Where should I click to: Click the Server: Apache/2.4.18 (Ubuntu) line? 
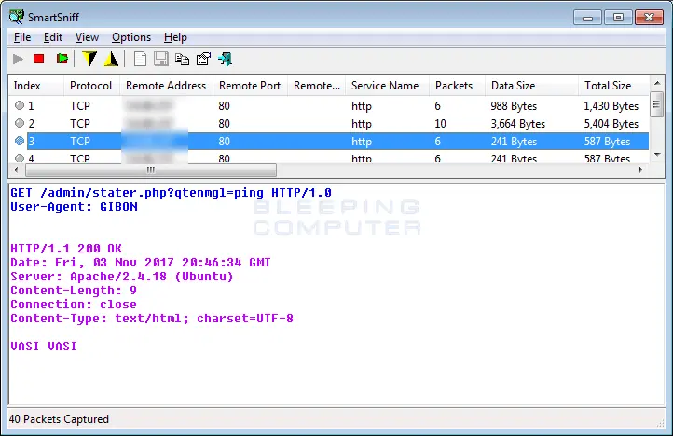click(122, 277)
